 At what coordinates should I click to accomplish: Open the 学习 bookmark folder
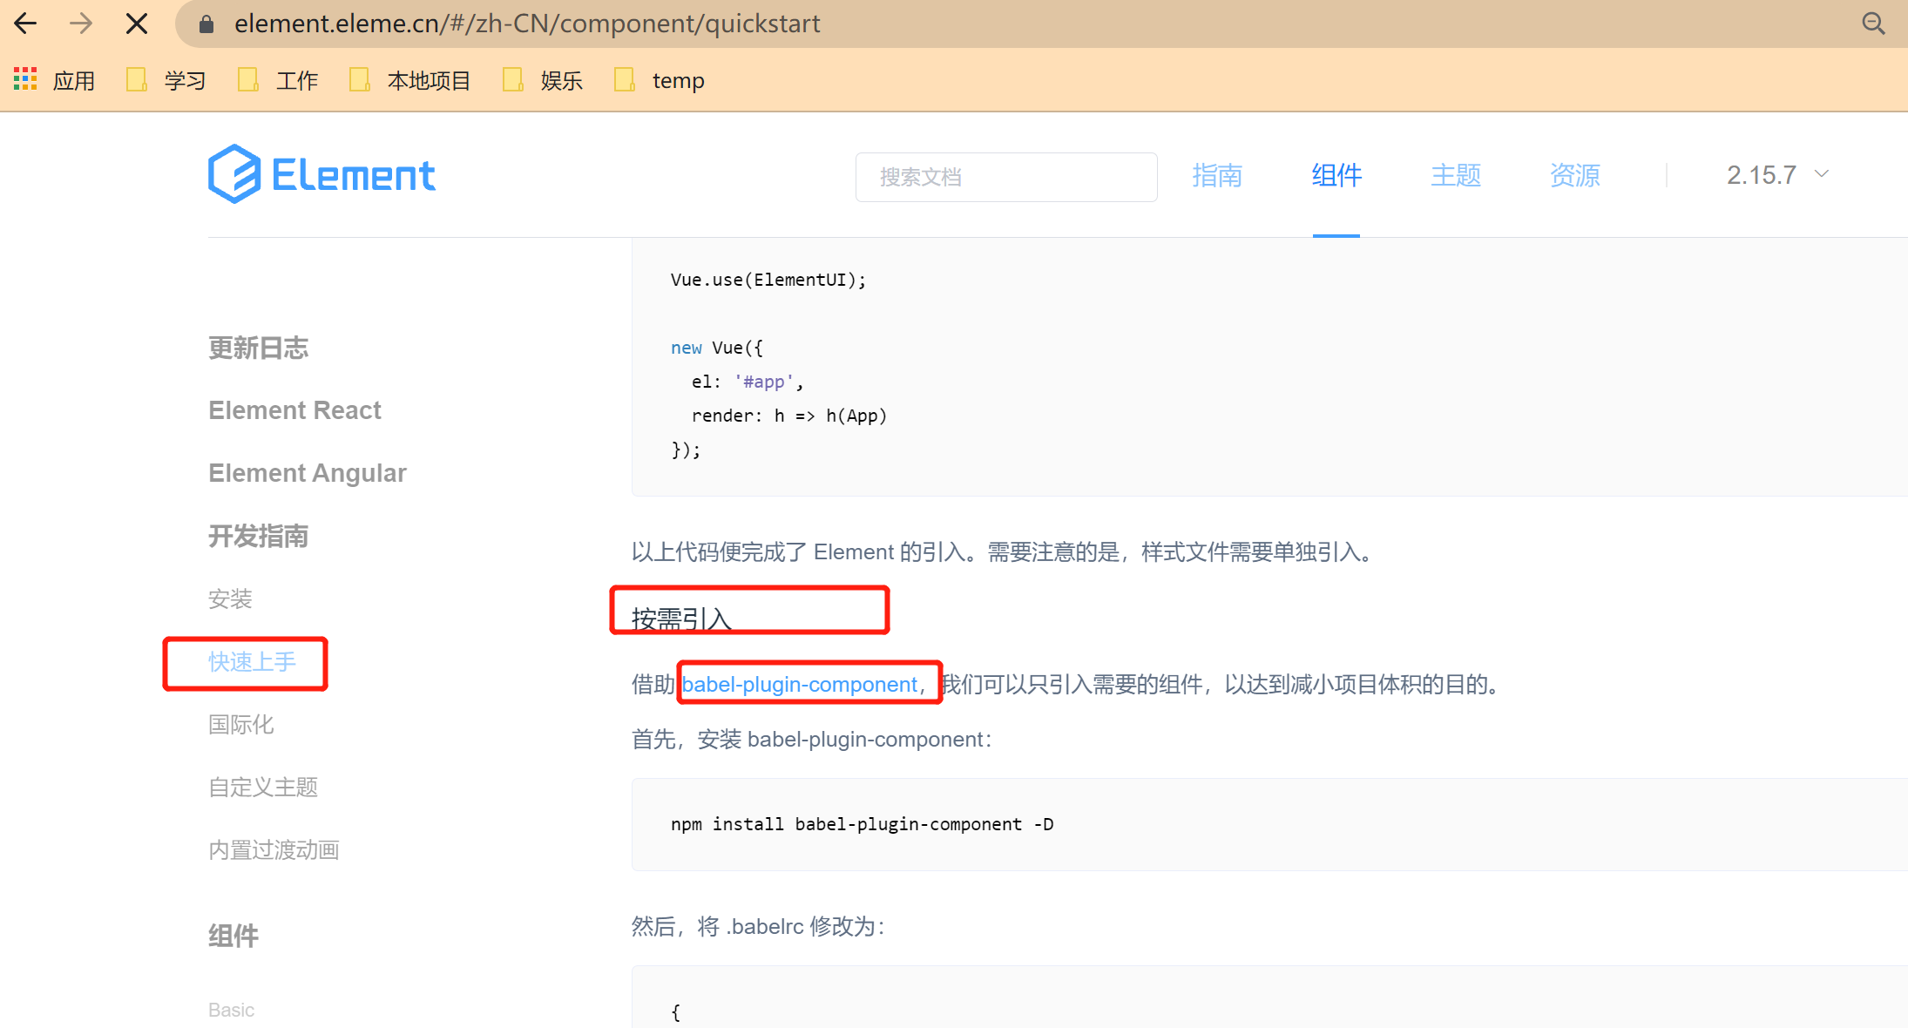click(x=166, y=80)
